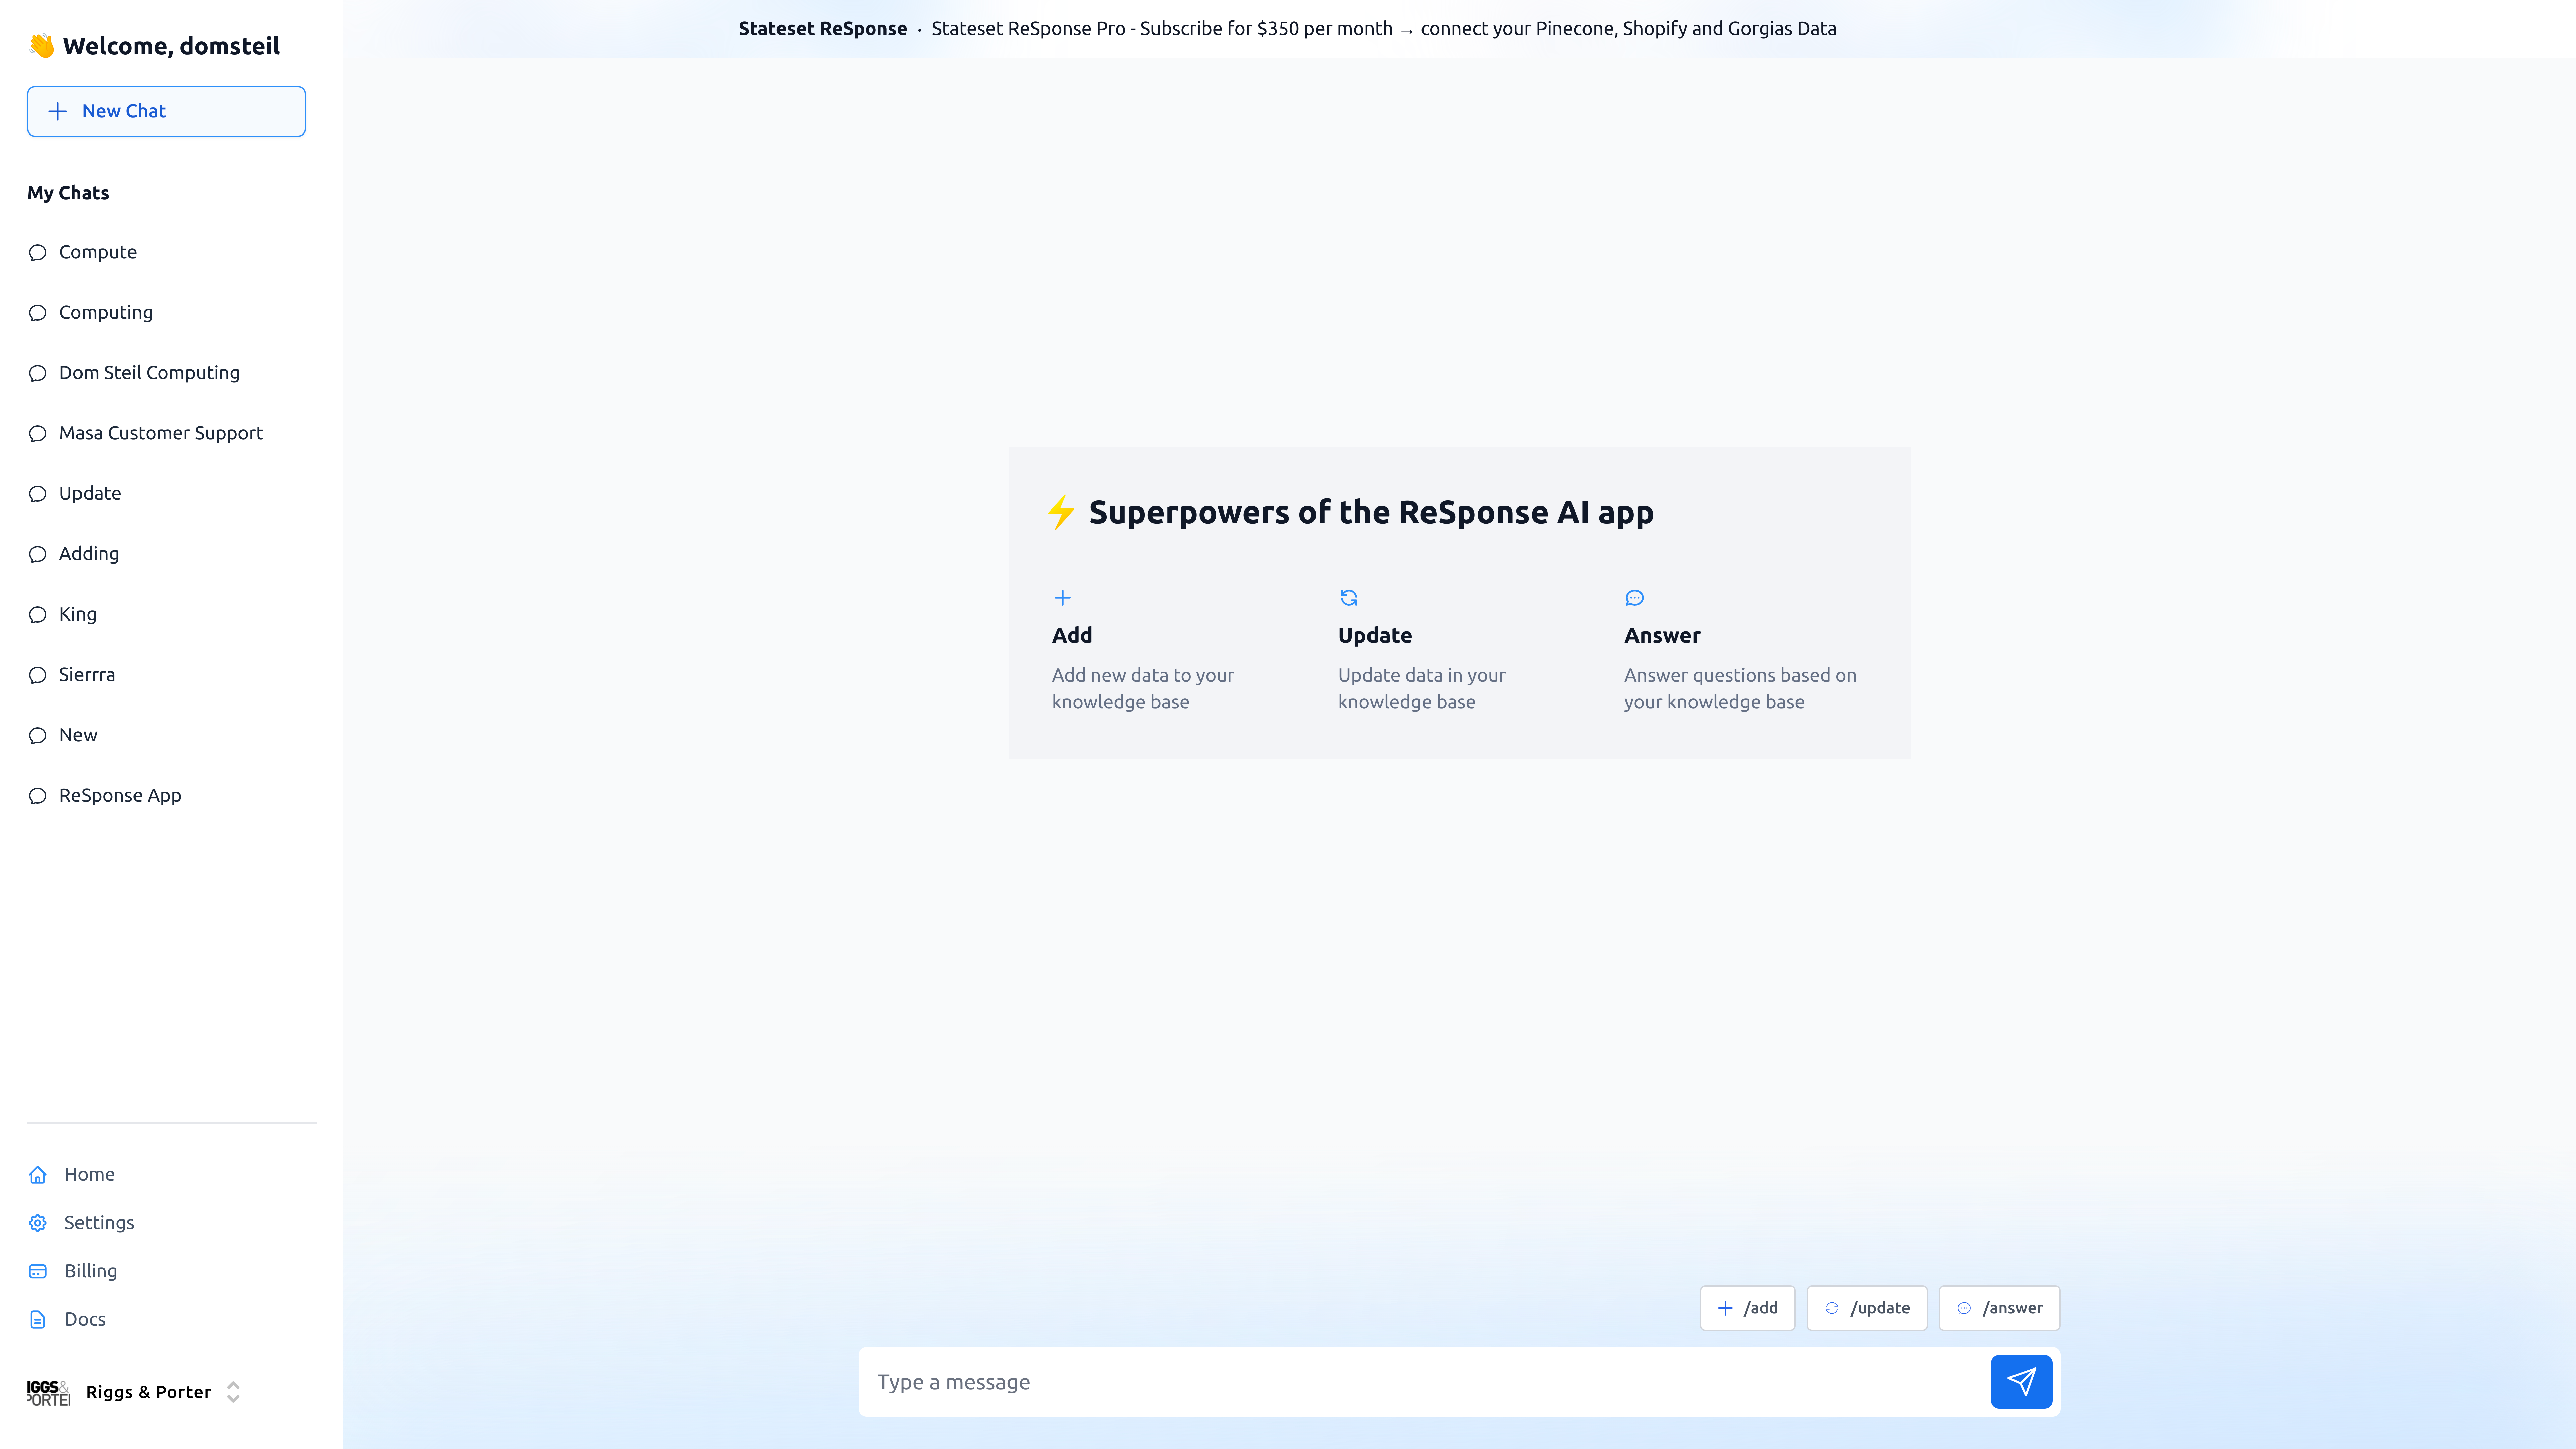Screen dimensions: 2576x1449
Task: Open the Dom Steil Computing chat
Action: tap(149, 372)
